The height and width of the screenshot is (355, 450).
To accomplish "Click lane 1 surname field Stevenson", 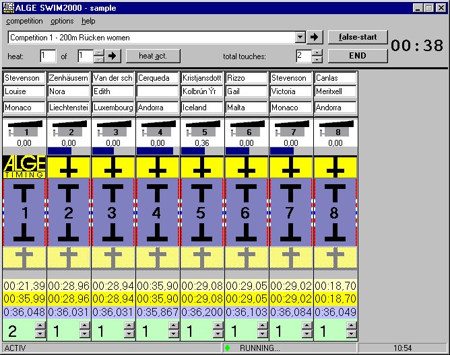I will point(24,78).
